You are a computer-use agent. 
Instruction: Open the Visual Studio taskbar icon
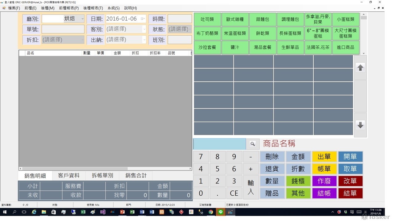(x=103, y=212)
